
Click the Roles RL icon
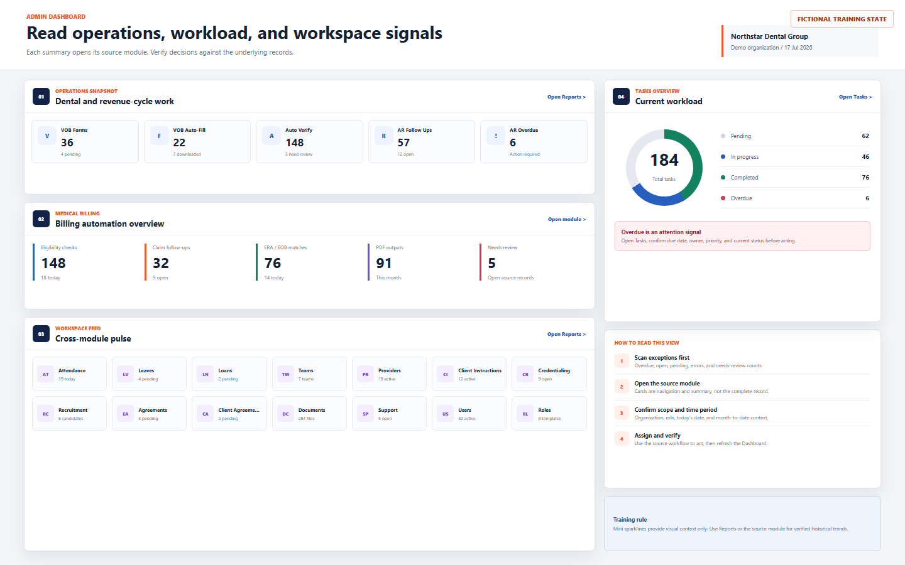(525, 414)
